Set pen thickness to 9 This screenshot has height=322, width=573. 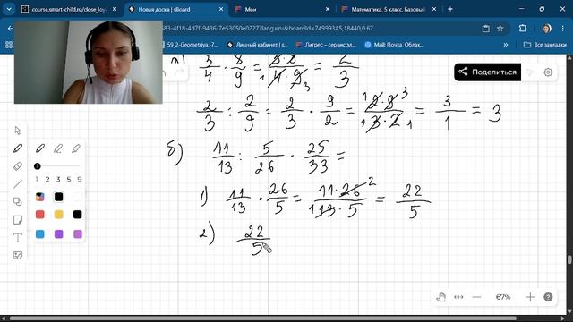80,179
